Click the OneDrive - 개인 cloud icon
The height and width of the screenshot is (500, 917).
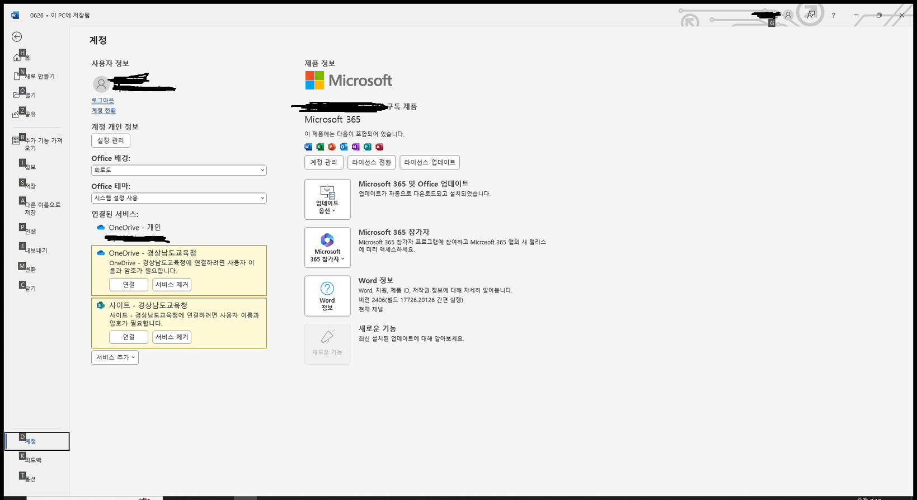[101, 228]
